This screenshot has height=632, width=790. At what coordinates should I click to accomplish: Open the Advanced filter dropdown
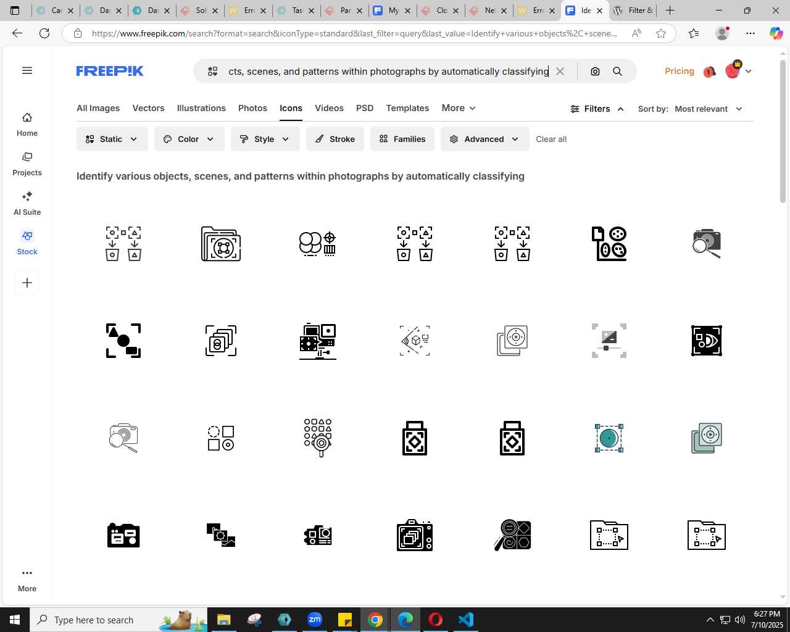point(485,139)
